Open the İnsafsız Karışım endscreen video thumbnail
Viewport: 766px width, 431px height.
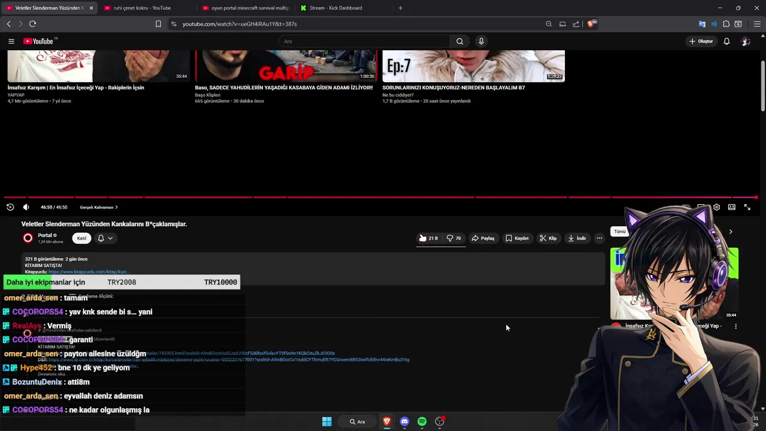99,66
